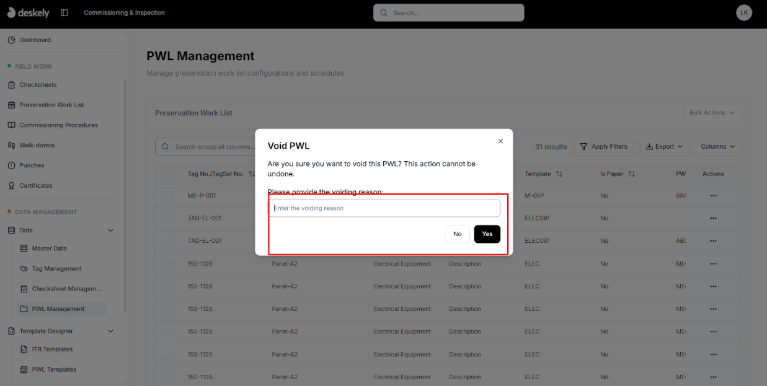The image size is (767, 386).
Task: Check the first 15S-112B row checkbox
Action: (x=167, y=263)
